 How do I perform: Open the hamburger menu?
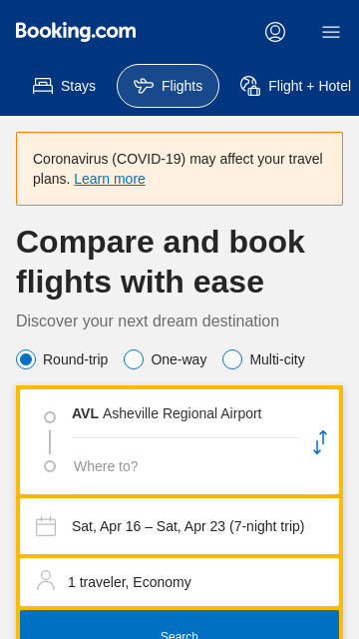(331, 32)
